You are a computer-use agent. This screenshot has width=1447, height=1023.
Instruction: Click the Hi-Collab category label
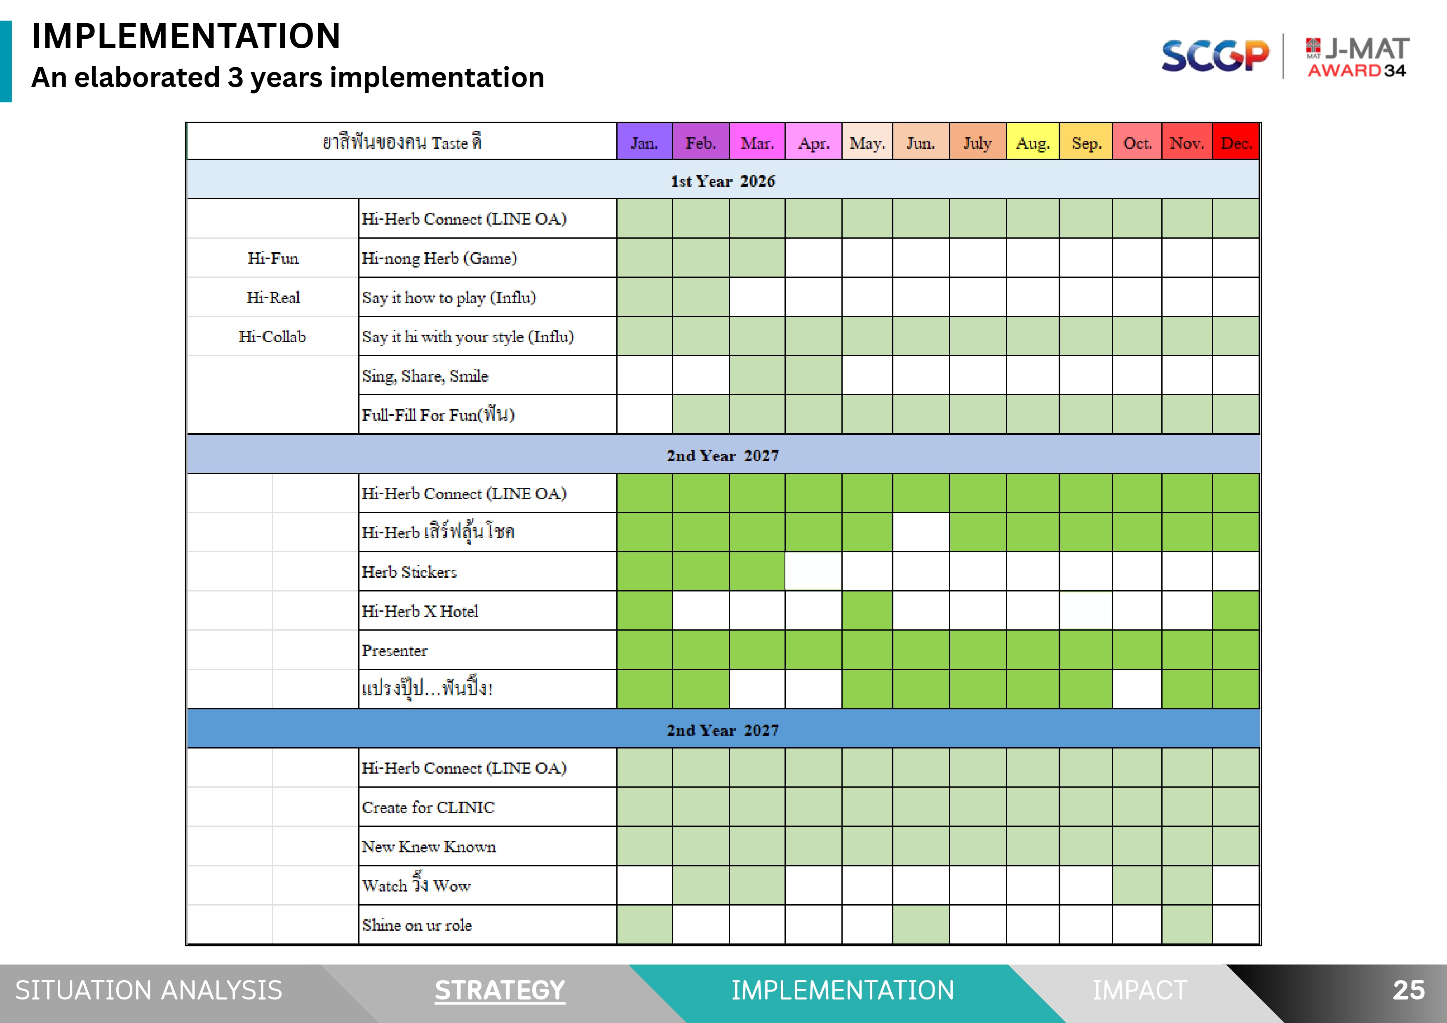[272, 336]
